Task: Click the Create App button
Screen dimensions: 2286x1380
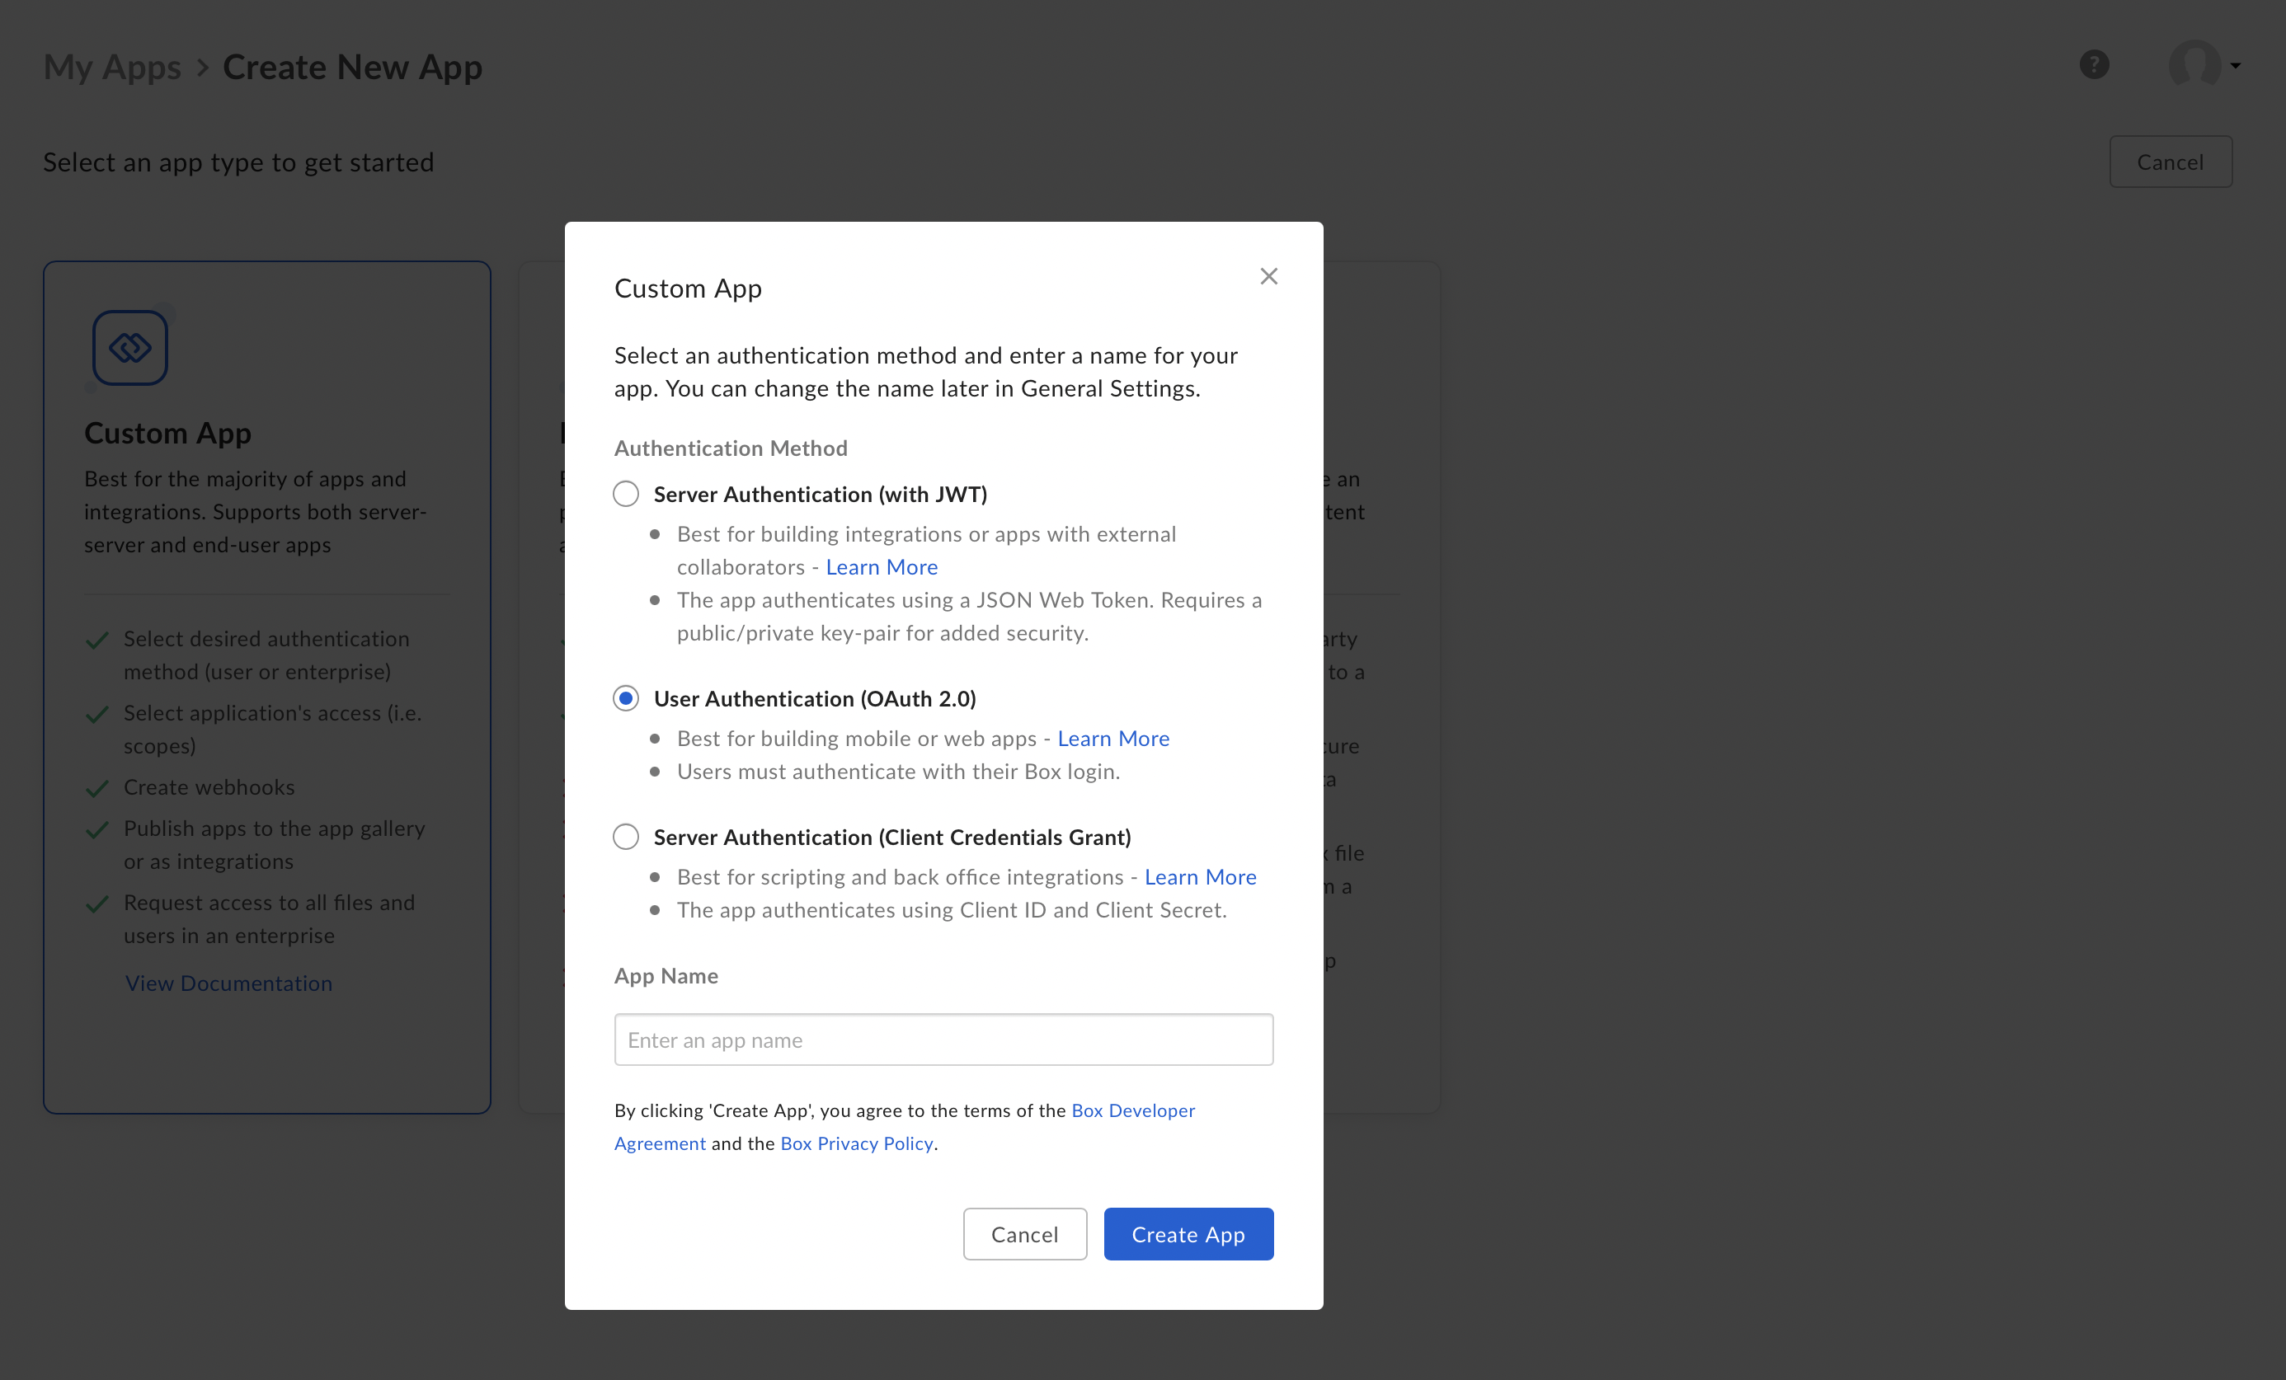Action: [1187, 1233]
